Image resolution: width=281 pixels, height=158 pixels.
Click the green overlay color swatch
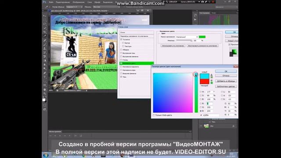point(202,37)
